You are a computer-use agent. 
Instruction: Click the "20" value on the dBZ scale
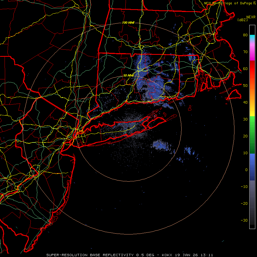tap(245, 136)
